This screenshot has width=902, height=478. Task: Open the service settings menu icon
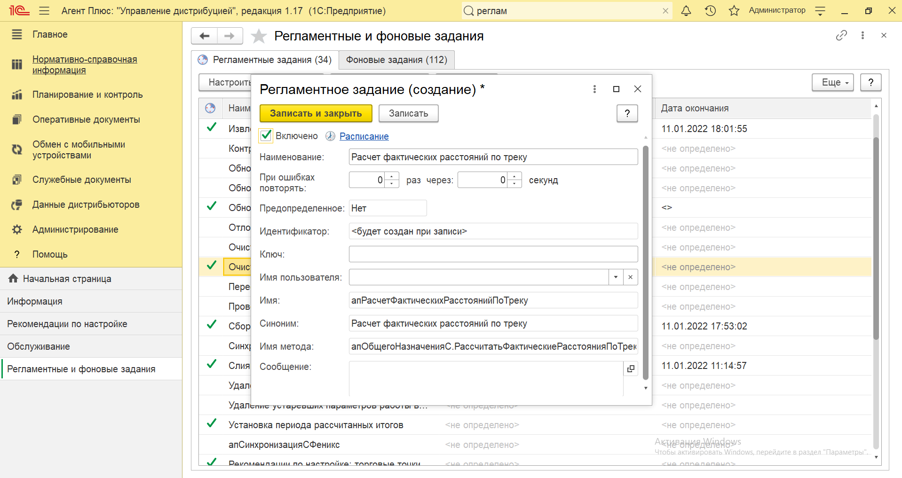820,11
